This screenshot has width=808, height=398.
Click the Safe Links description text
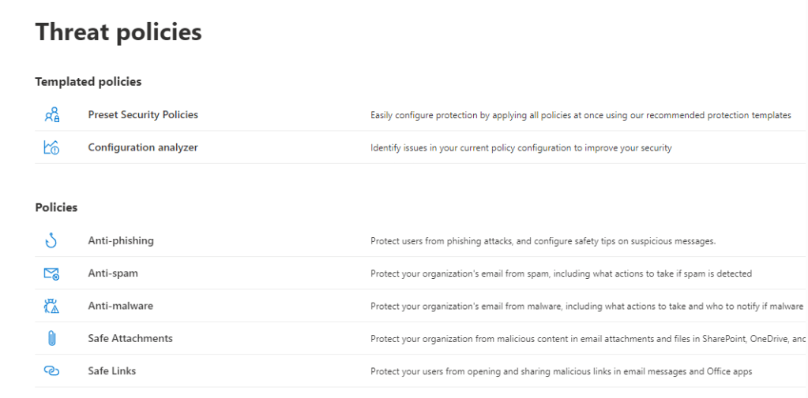[x=561, y=371]
